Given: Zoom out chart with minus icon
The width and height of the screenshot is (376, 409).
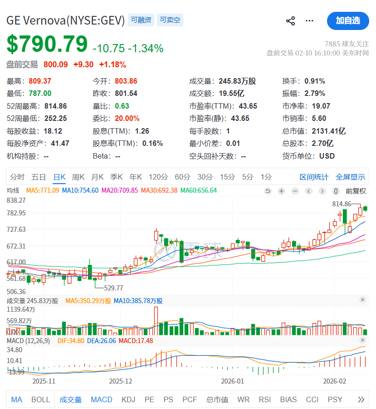Looking at the screenshot, I should [295, 191].
